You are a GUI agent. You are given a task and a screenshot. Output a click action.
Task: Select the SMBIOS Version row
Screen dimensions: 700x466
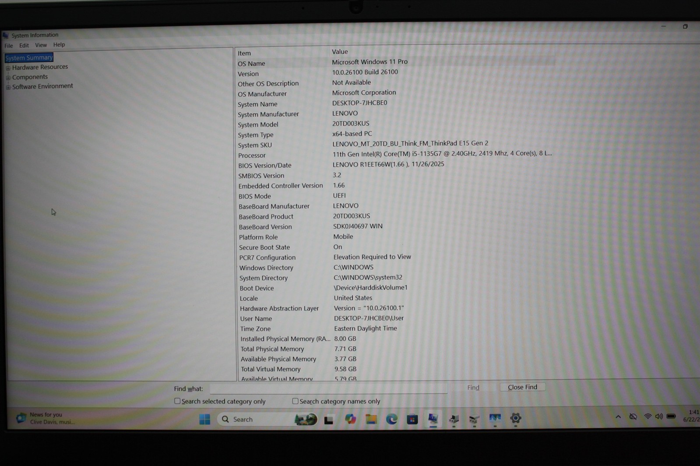396,175
